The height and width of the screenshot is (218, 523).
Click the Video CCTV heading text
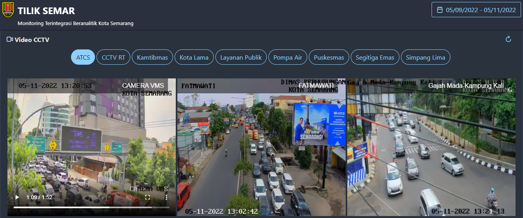tap(32, 40)
